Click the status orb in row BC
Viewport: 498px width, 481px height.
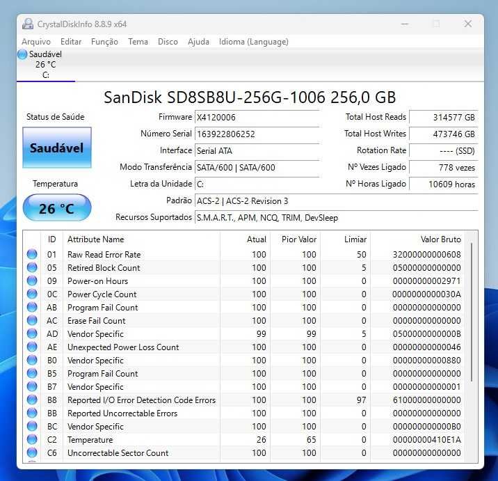tap(32, 426)
